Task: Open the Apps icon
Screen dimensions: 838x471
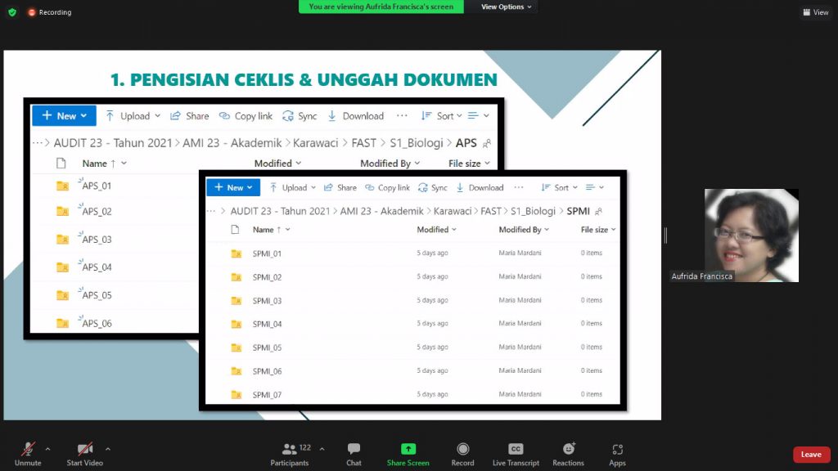Action: coord(617,449)
